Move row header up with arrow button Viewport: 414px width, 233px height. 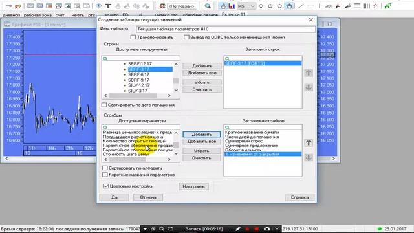(309, 73)
